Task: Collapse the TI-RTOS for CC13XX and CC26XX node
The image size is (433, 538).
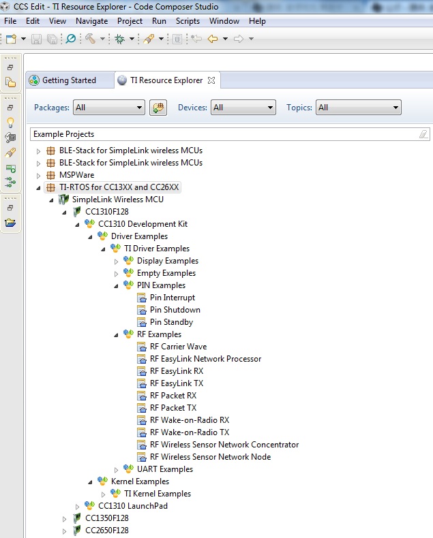Action: [x=38, y=188]
